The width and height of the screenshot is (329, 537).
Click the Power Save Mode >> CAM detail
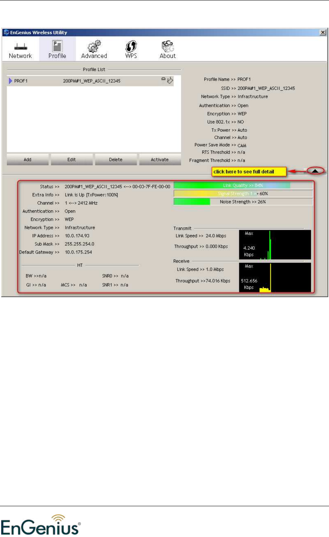[x=221, y=145]
